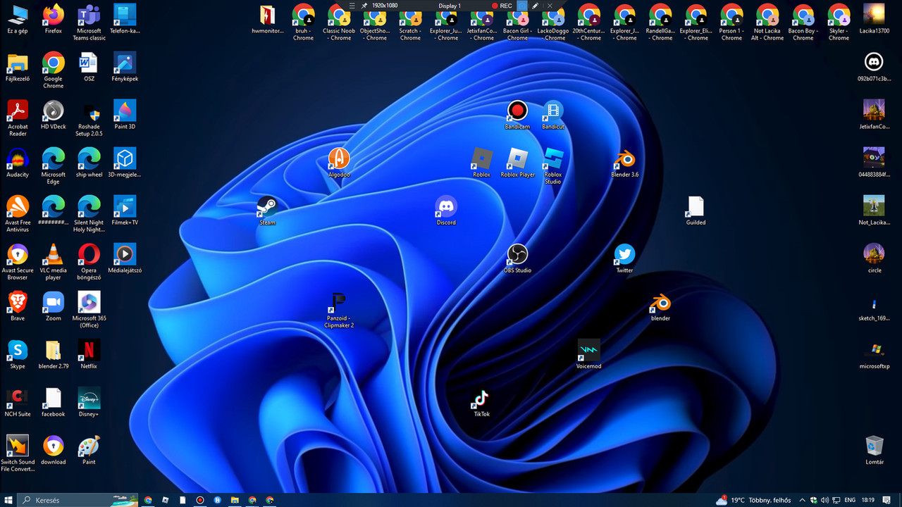Open the Bandicut shortcut
This screenshot has width=902, height=507.
click(553, 115)
